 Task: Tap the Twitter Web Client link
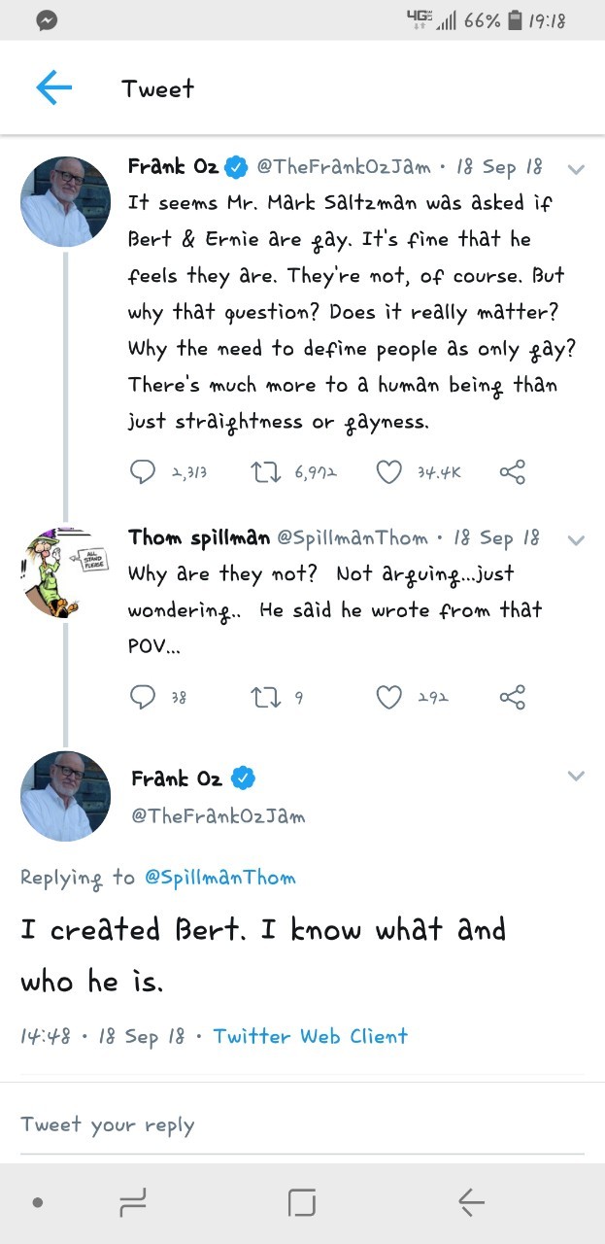click(311, 1036)
